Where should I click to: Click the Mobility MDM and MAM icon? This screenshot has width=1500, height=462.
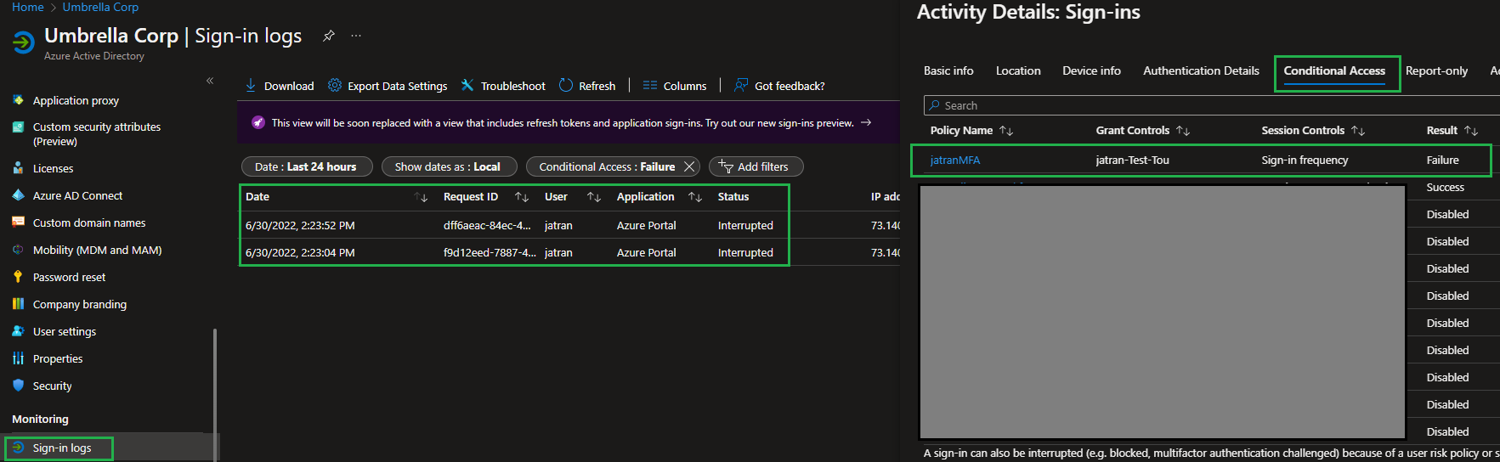pos(18,250)
